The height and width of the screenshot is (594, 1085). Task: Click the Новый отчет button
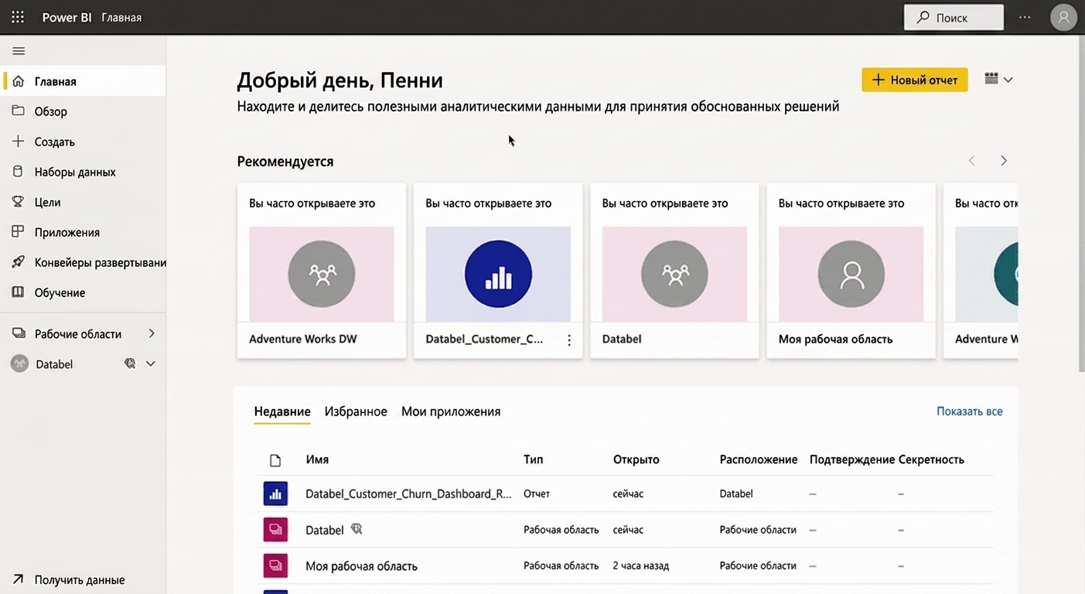pos(915,80)
